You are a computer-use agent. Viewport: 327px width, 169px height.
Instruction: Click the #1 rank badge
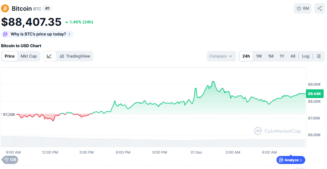(47, 8)
